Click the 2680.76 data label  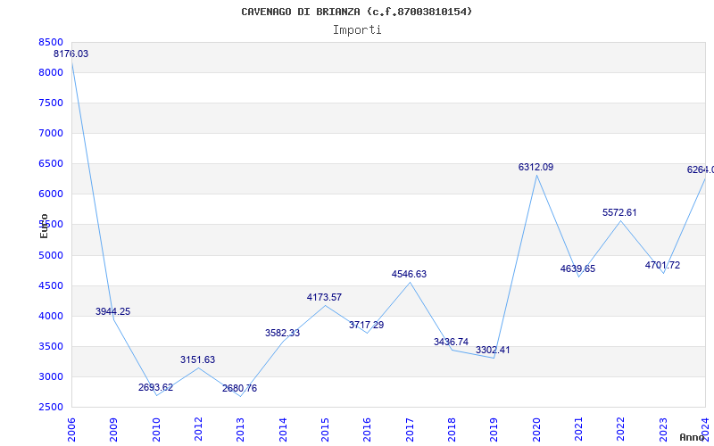click(239, 388)
